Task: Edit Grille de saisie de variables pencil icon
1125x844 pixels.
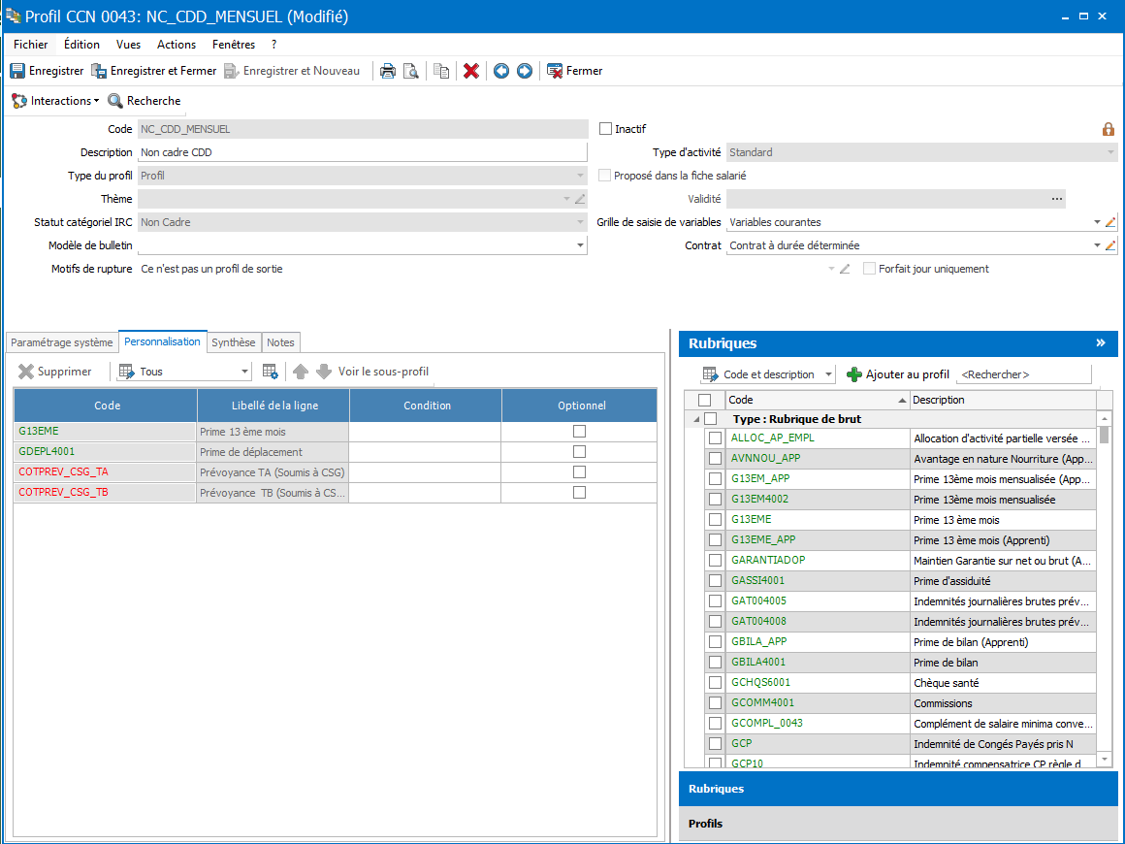Action: click(1109, 222)
